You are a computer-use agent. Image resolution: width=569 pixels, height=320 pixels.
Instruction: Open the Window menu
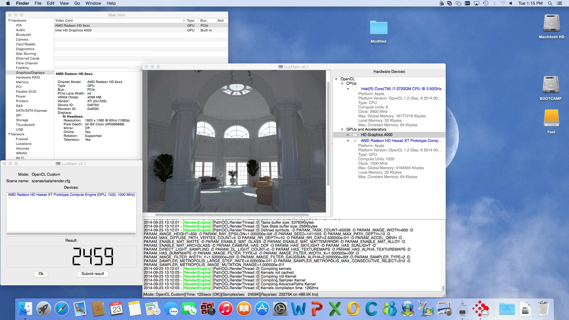coord(93,3)
